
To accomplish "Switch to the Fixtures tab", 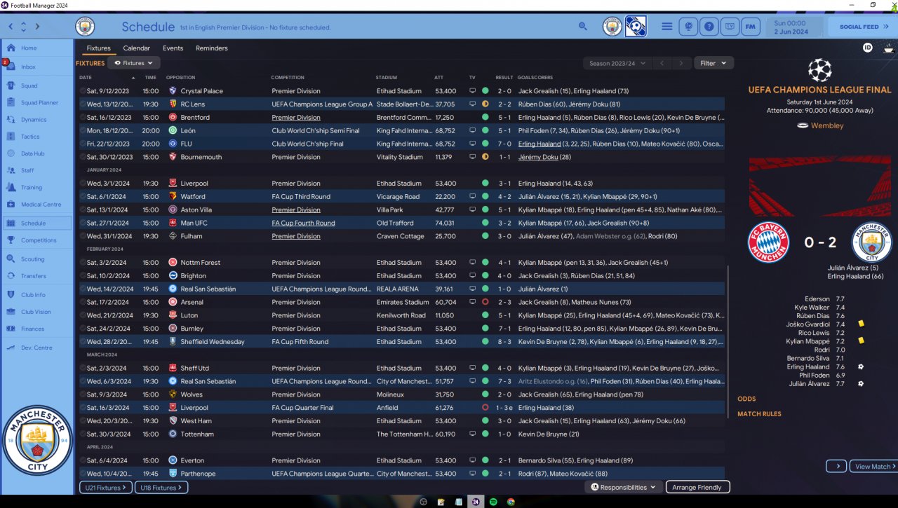I will pyautogui.click(x=98, y=48).
